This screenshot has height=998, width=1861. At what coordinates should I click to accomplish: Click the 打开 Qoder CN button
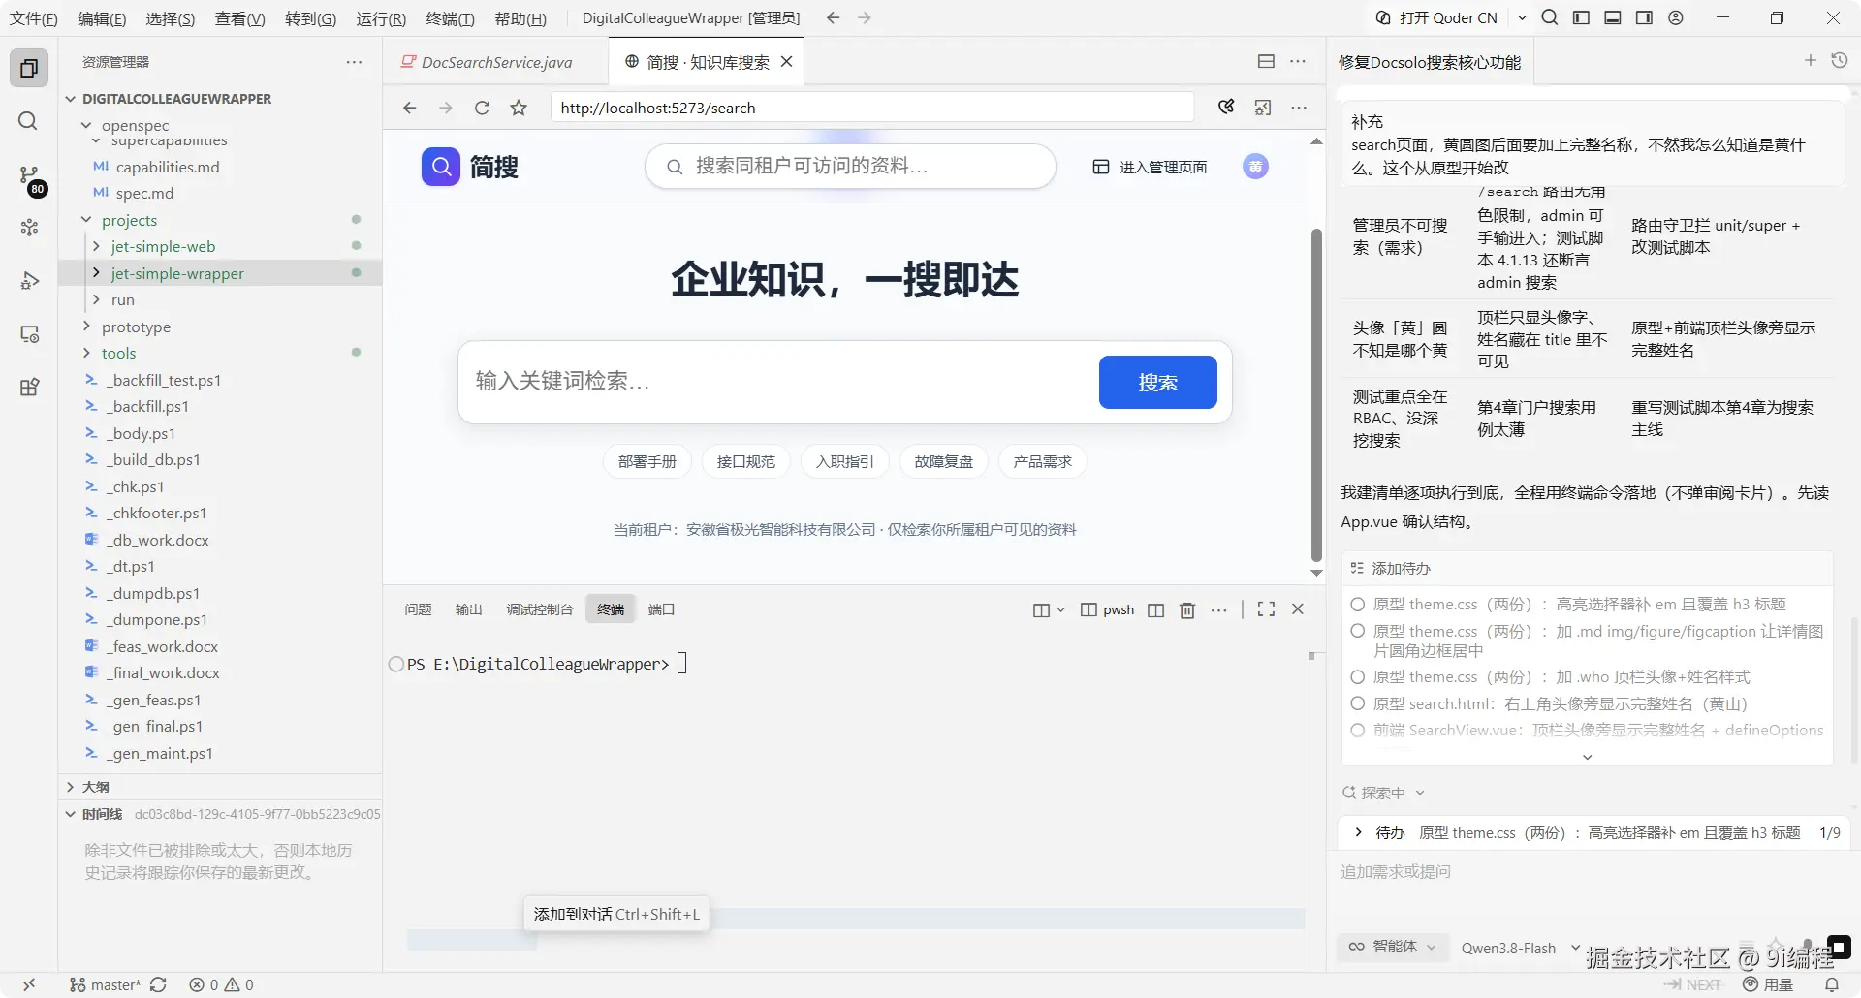(x=1436, y=17)
